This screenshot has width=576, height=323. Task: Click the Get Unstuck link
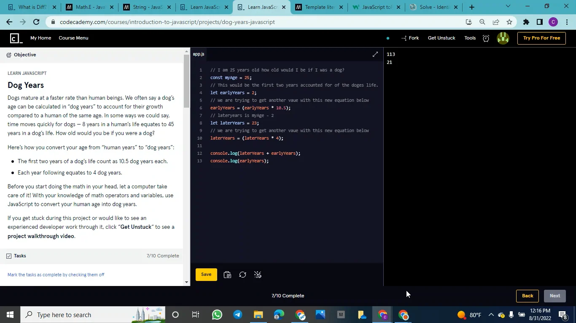pos(441,38)
